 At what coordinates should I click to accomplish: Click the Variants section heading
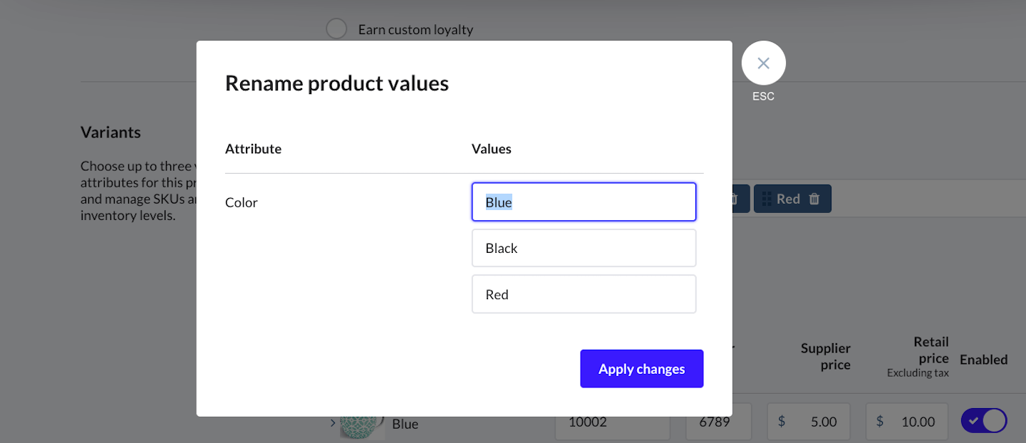click(110, 132)
